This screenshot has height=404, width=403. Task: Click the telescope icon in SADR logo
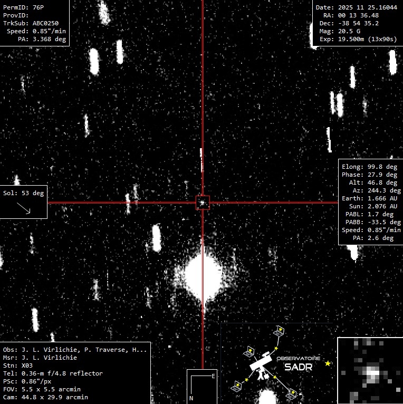[261, 366]
